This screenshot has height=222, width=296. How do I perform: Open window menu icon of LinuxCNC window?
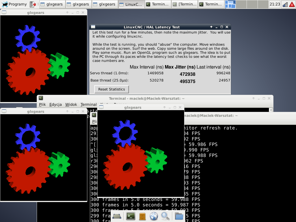tap(93, 27)
